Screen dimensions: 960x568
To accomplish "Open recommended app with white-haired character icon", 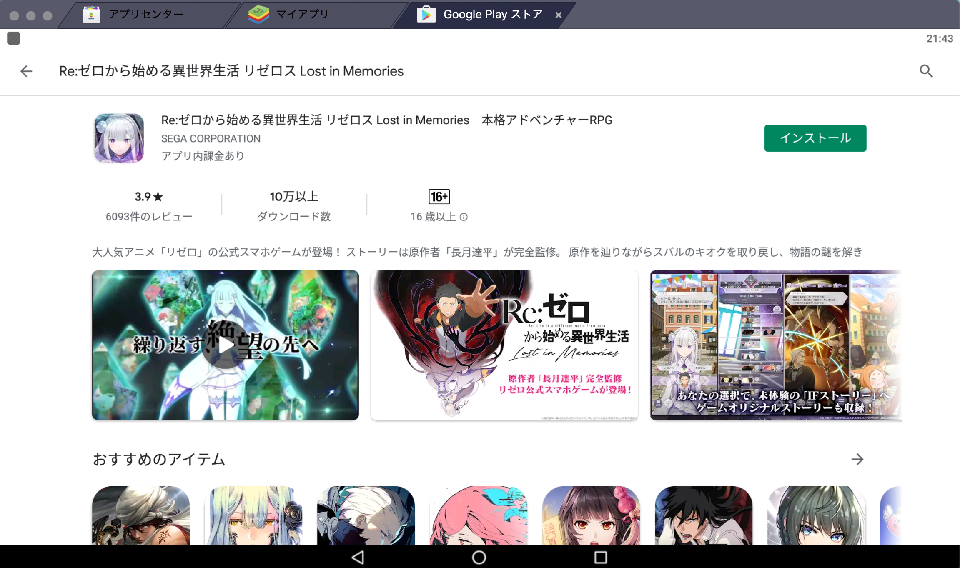I will tap(366, 515).
